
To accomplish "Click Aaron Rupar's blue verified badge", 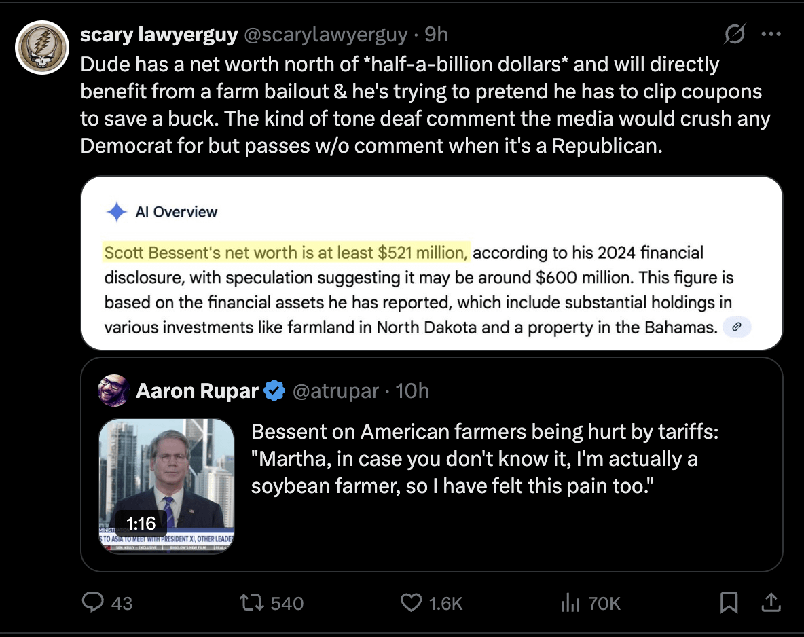I will click(274, 390).
